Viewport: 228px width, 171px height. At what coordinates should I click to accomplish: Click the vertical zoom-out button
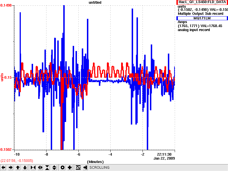[x=54, y=168]
